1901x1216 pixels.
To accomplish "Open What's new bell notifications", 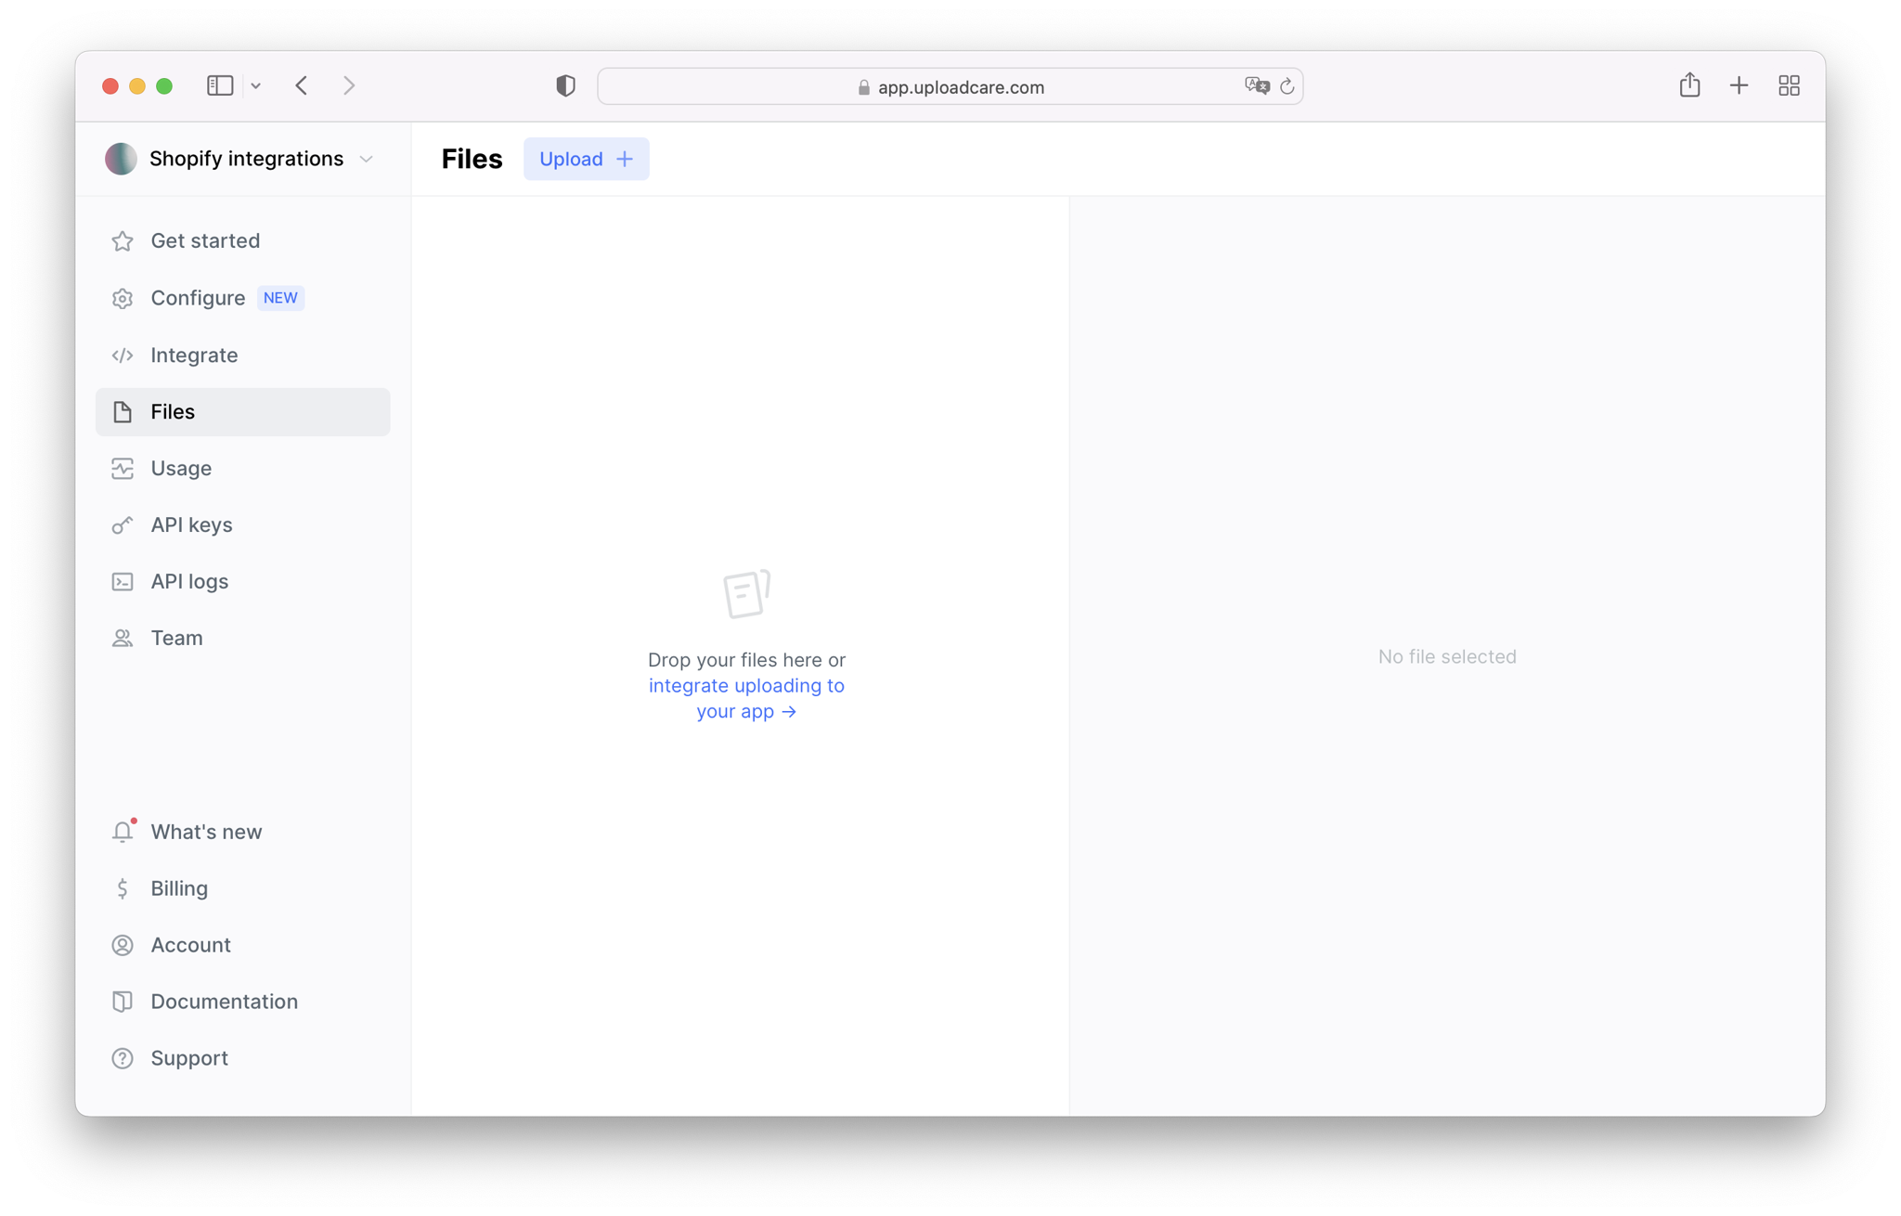I will coord(123,832).
